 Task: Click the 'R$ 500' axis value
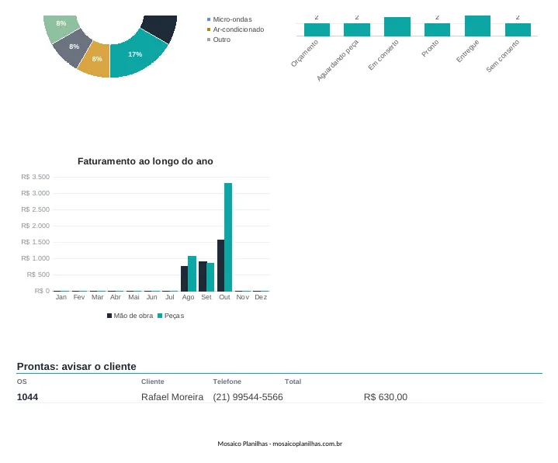pyautogui.click(x=38, y=275)
